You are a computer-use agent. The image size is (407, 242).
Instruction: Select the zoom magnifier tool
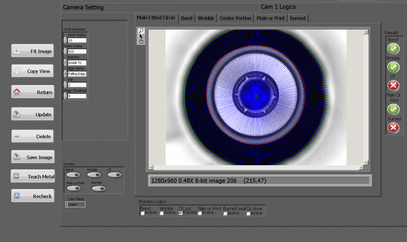141,31
